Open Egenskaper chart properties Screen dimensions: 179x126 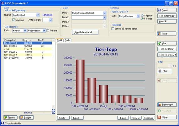(167, 105)
